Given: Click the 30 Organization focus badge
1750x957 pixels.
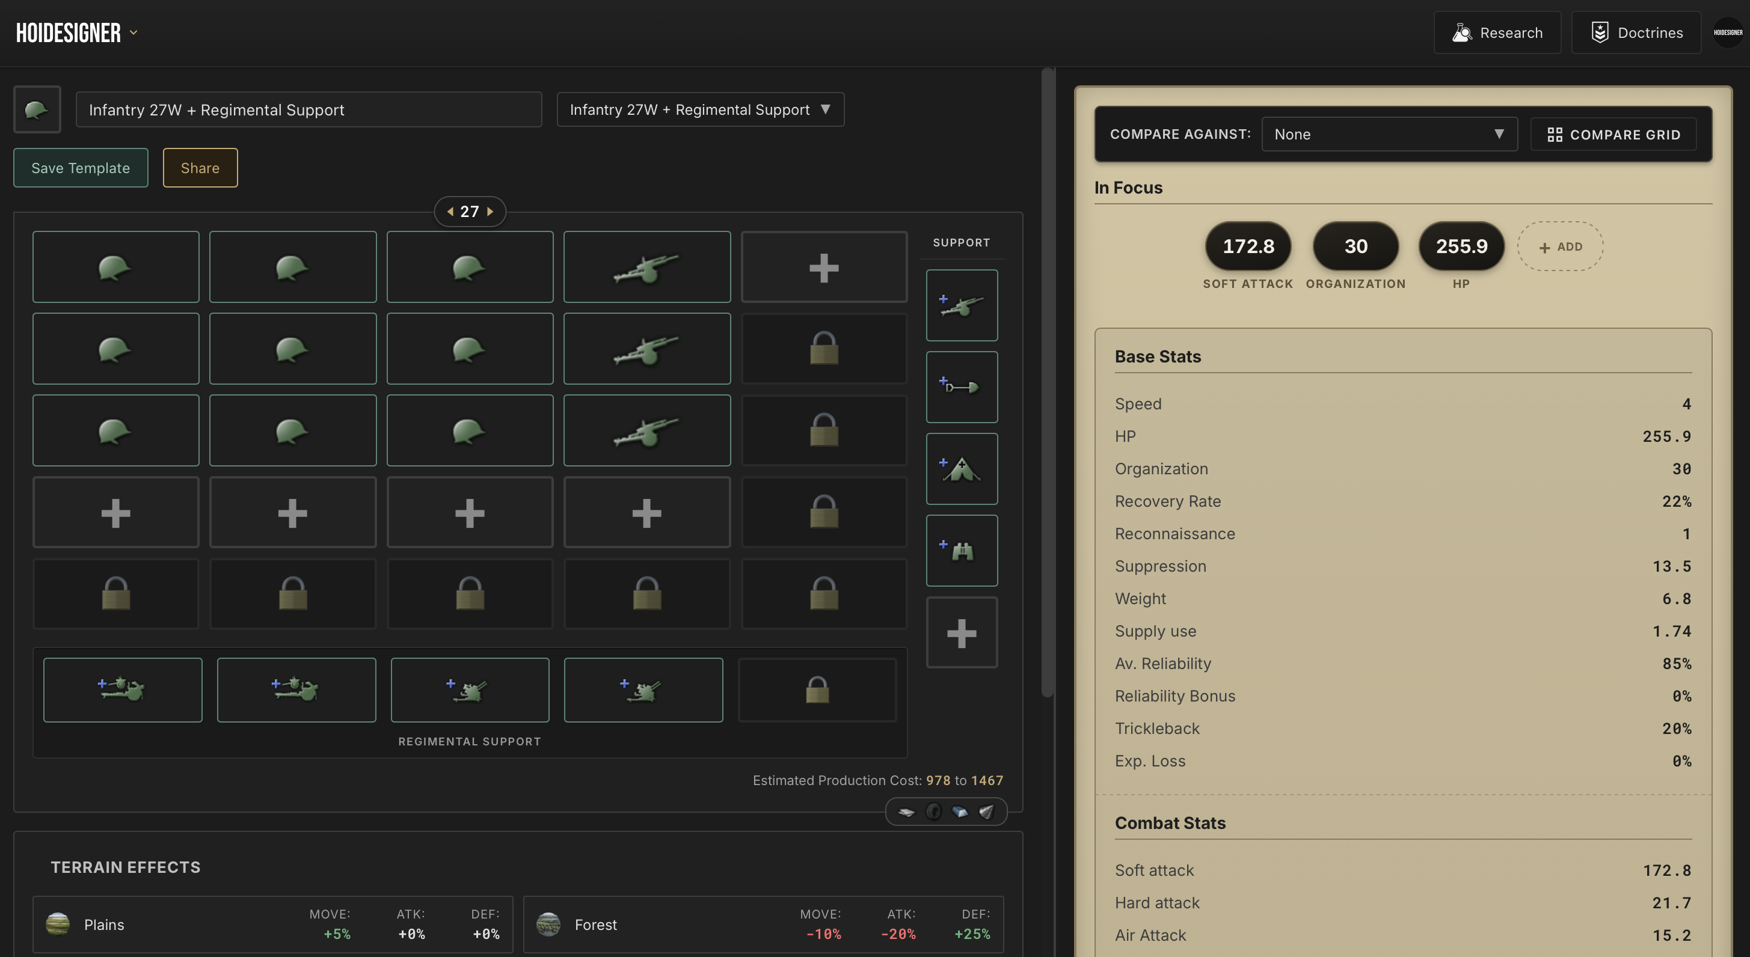Looking at the screenshot, I should click(1356, 246).
